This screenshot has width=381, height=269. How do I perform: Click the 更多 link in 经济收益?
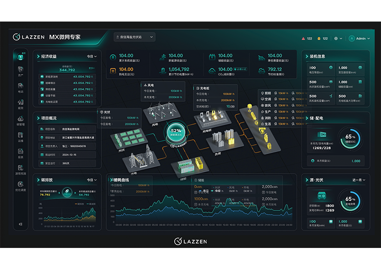92,68
